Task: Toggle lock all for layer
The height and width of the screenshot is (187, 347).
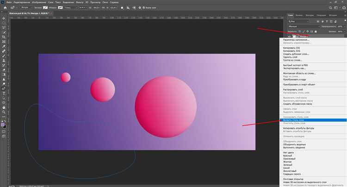Action: pos(316,31)
